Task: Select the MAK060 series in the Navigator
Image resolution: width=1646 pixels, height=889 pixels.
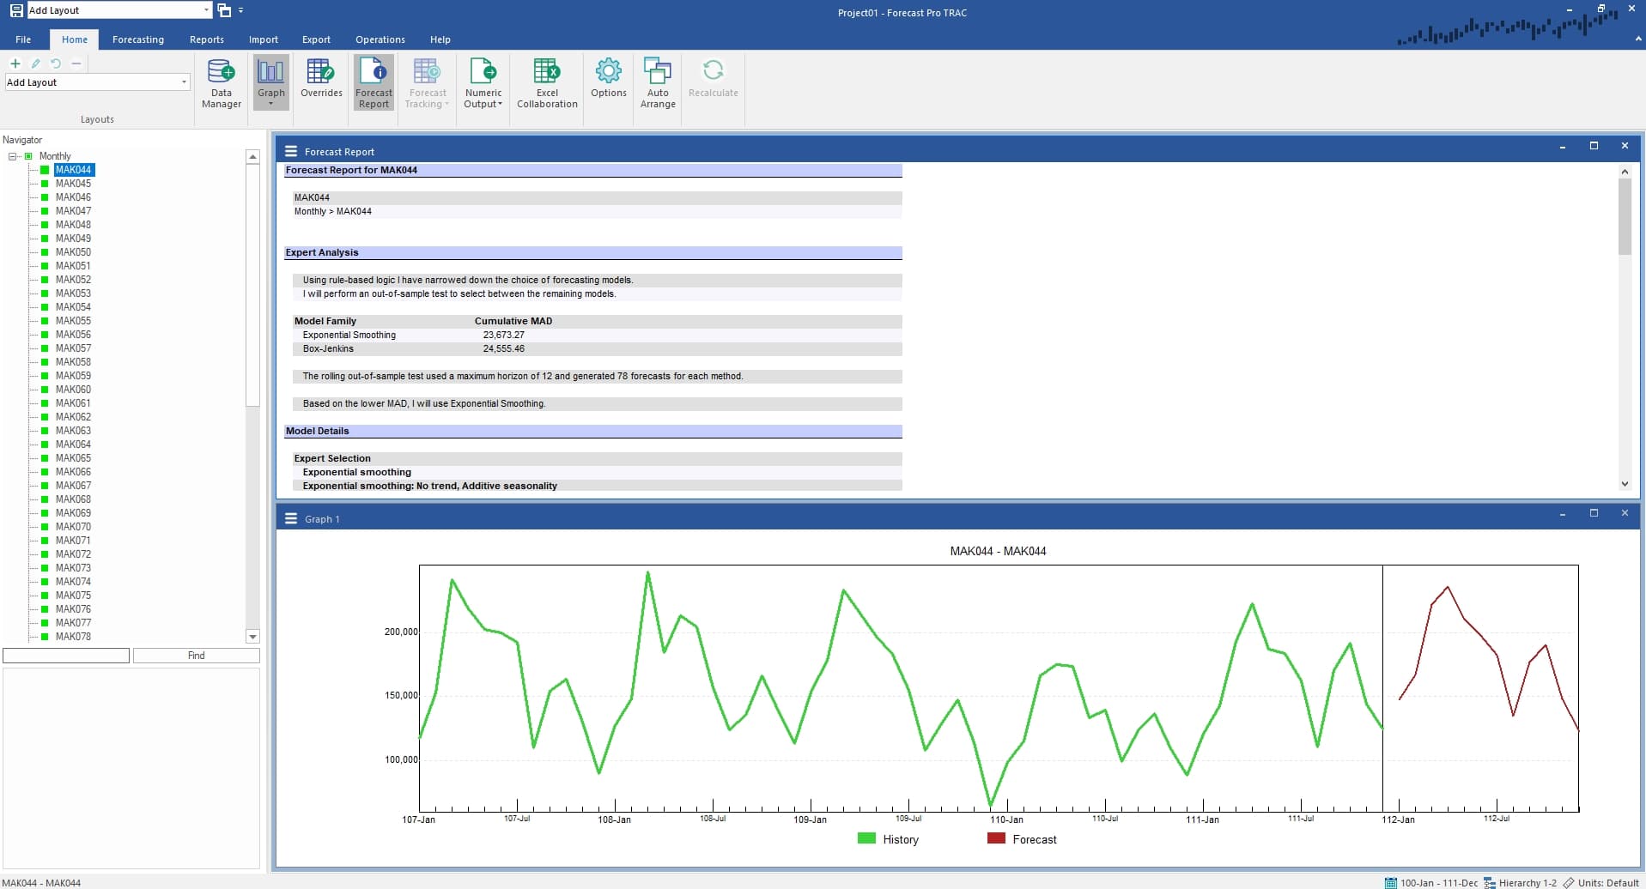Action: 74,389
